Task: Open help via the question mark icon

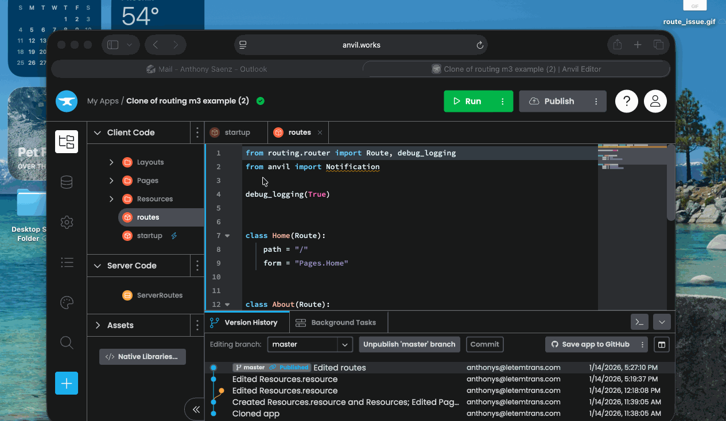Action: 626,101
